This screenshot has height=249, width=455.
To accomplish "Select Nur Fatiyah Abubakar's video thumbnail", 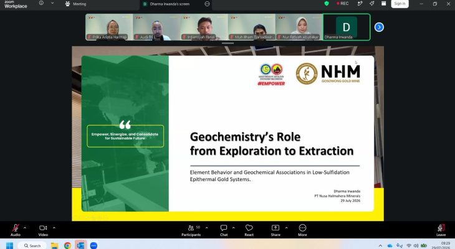I will 299,27.
